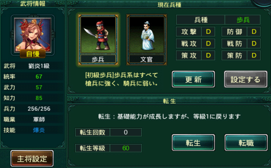Start reincarnation with the 転生 button
Viewport: 271px width, 168px height.
coord(194,143)
